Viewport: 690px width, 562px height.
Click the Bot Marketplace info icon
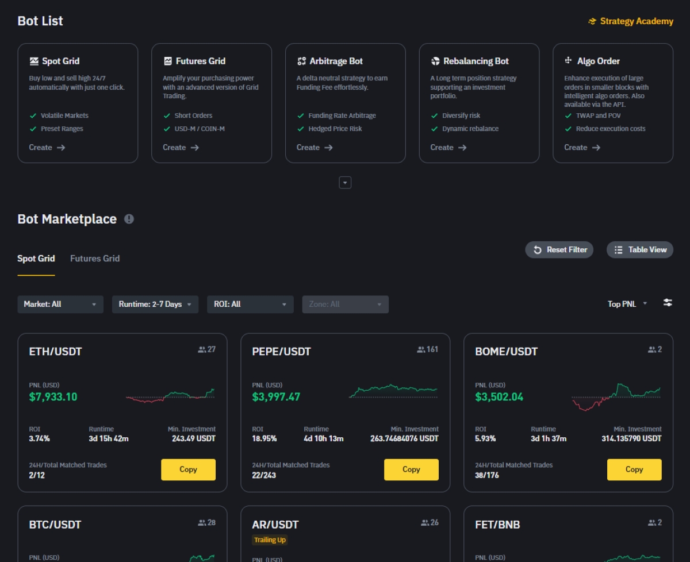[129, 219]
